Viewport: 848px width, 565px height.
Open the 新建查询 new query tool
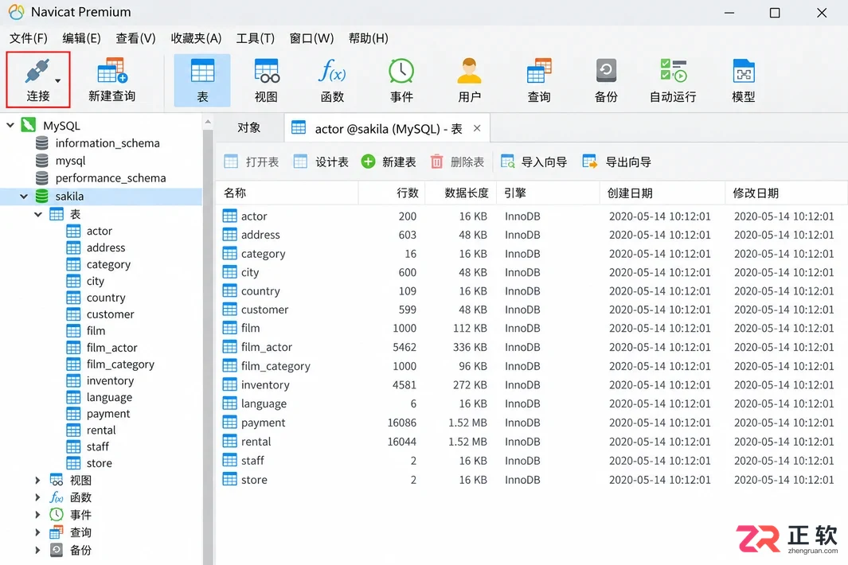pos(112,80)
